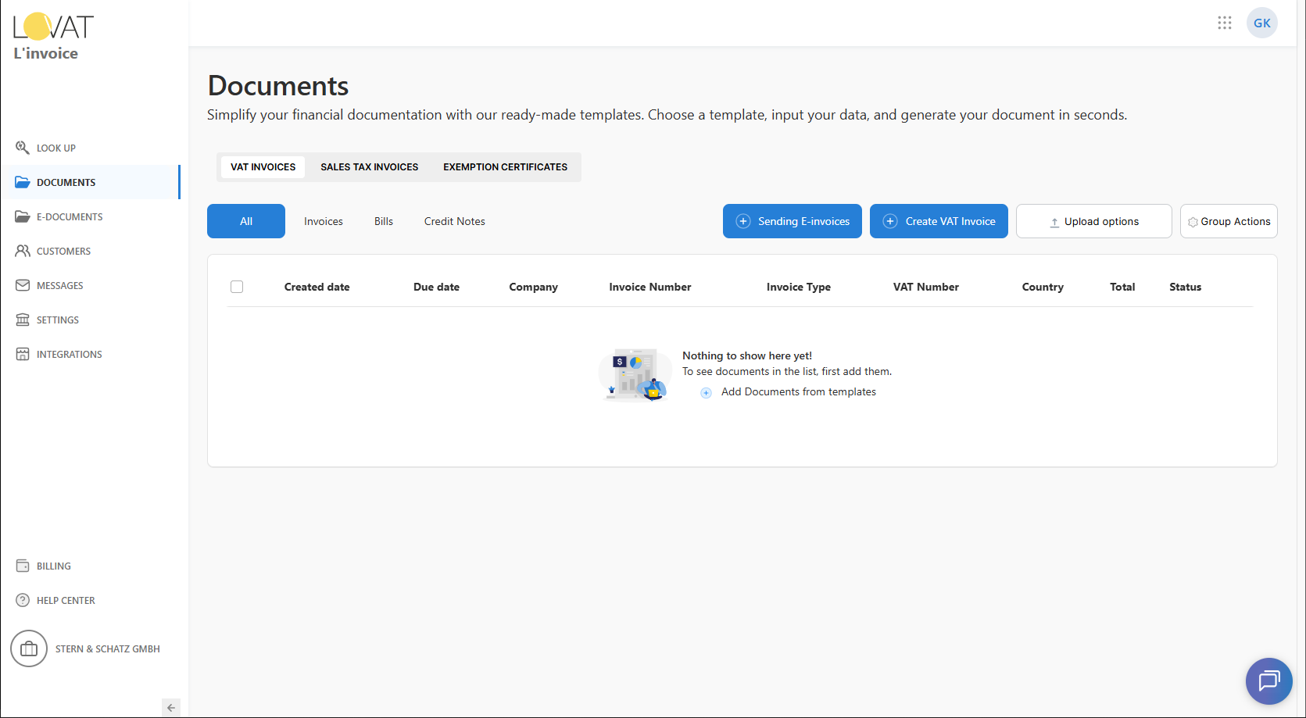Screen dimensions: 1306x718
Task: Click the Customers people icon
Action: point(23,251)
